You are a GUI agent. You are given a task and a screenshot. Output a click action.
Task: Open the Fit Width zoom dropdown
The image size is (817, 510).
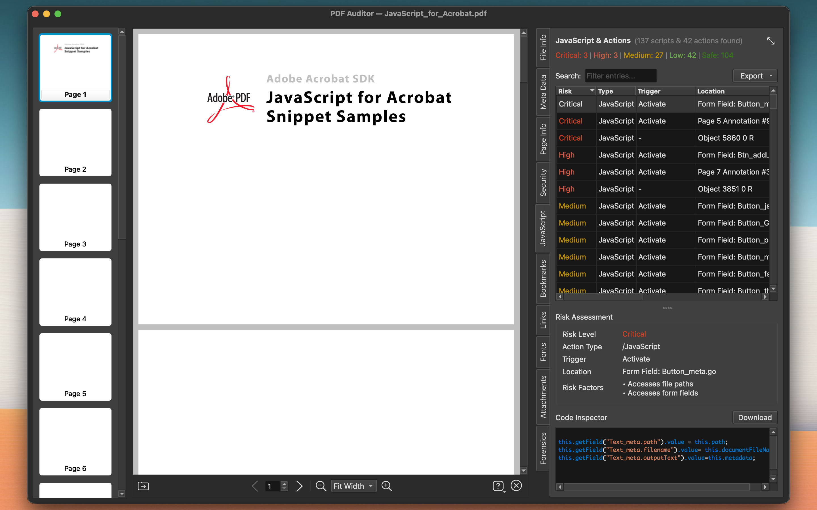point(353,486)
